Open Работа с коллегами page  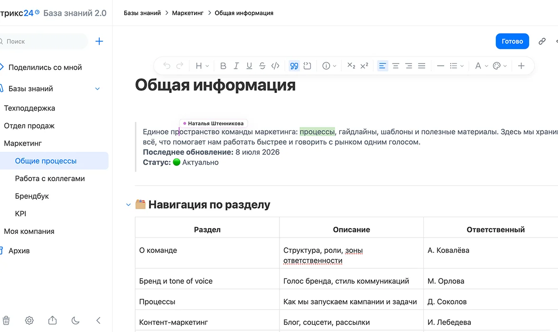[x=50, y=179]
